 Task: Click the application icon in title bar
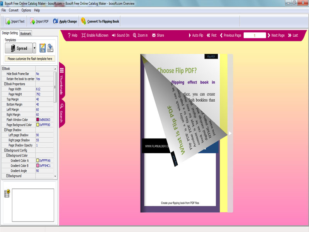2,3
